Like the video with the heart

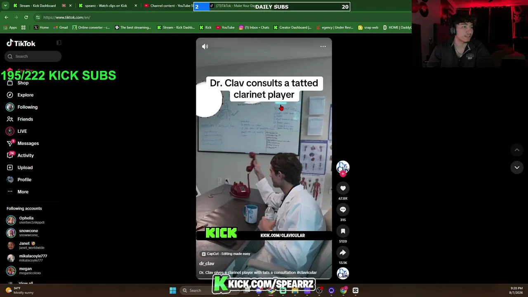343,188
